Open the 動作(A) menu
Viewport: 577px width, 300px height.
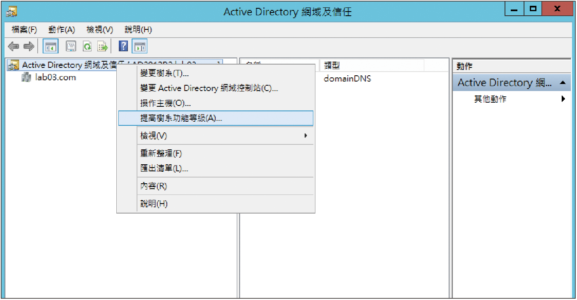(x=62, y=30)
